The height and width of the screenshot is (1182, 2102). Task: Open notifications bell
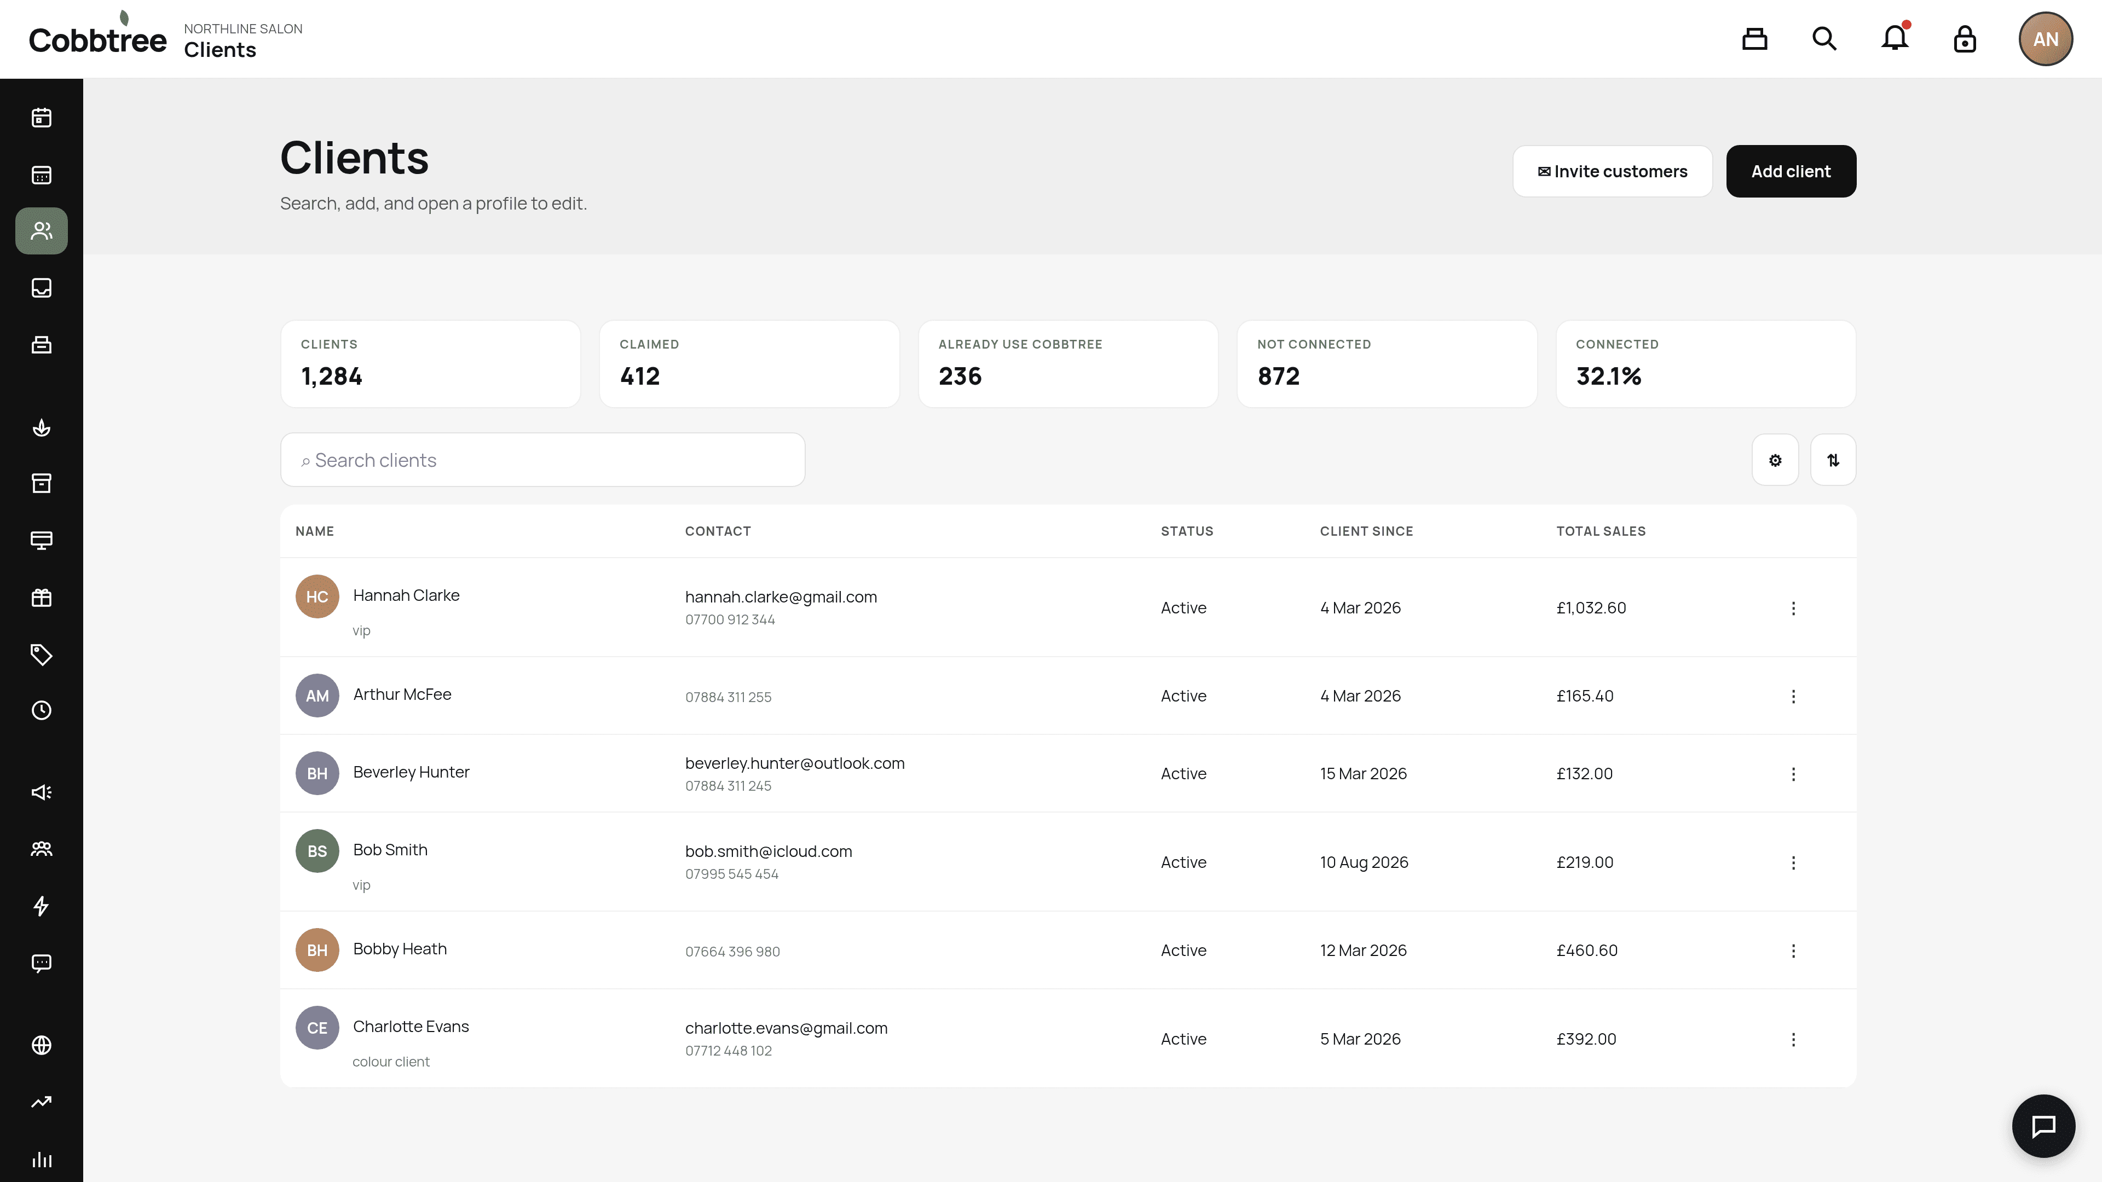(x=1895, y=38)
